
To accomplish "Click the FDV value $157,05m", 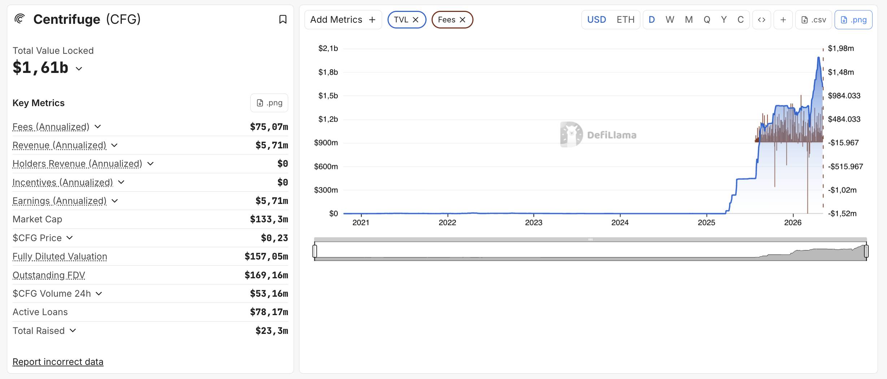I will (x=266, y=256).
